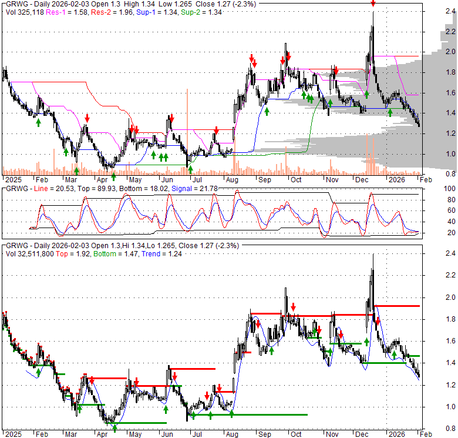Click the 'Apr' month label under the bottom chart
Image resolution: width=458 pixels, height=438 pixels.
pos(102,434)
